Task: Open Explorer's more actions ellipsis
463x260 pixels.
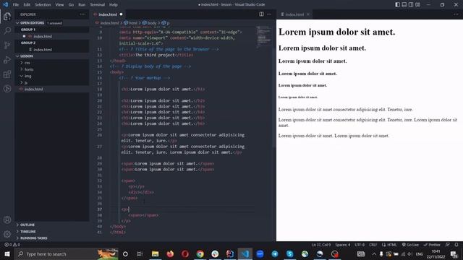Action: [x=82, y=14]
